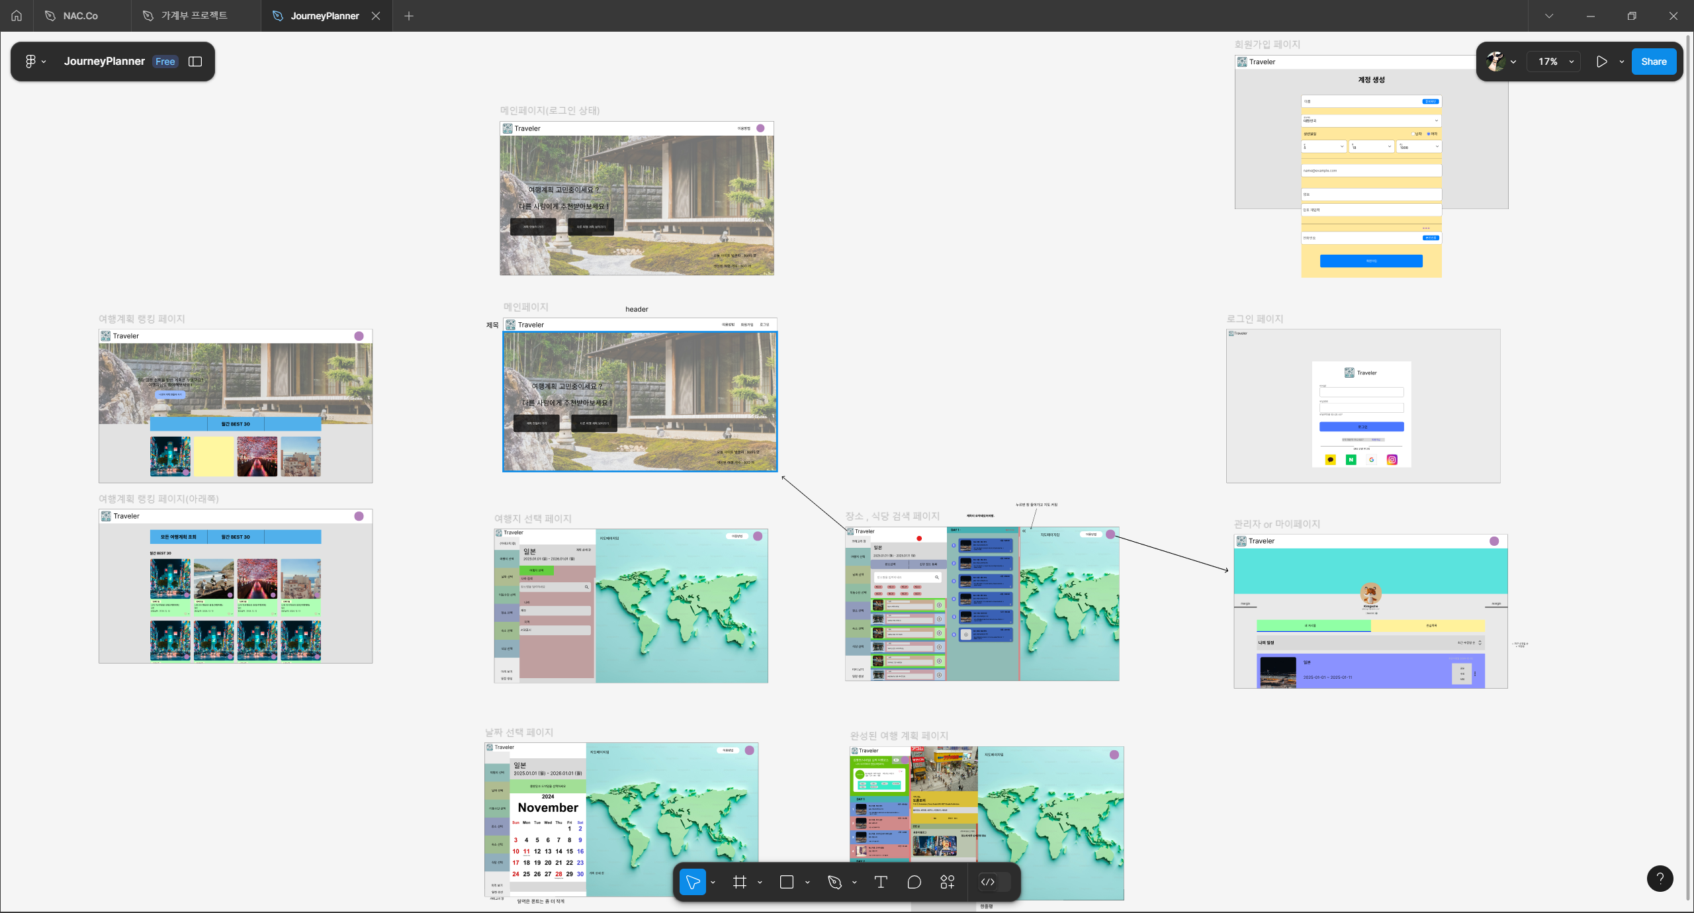Close the JourneyPlanner tab
This screenshot has width=1694, height=913.
[x=376, y=16]
